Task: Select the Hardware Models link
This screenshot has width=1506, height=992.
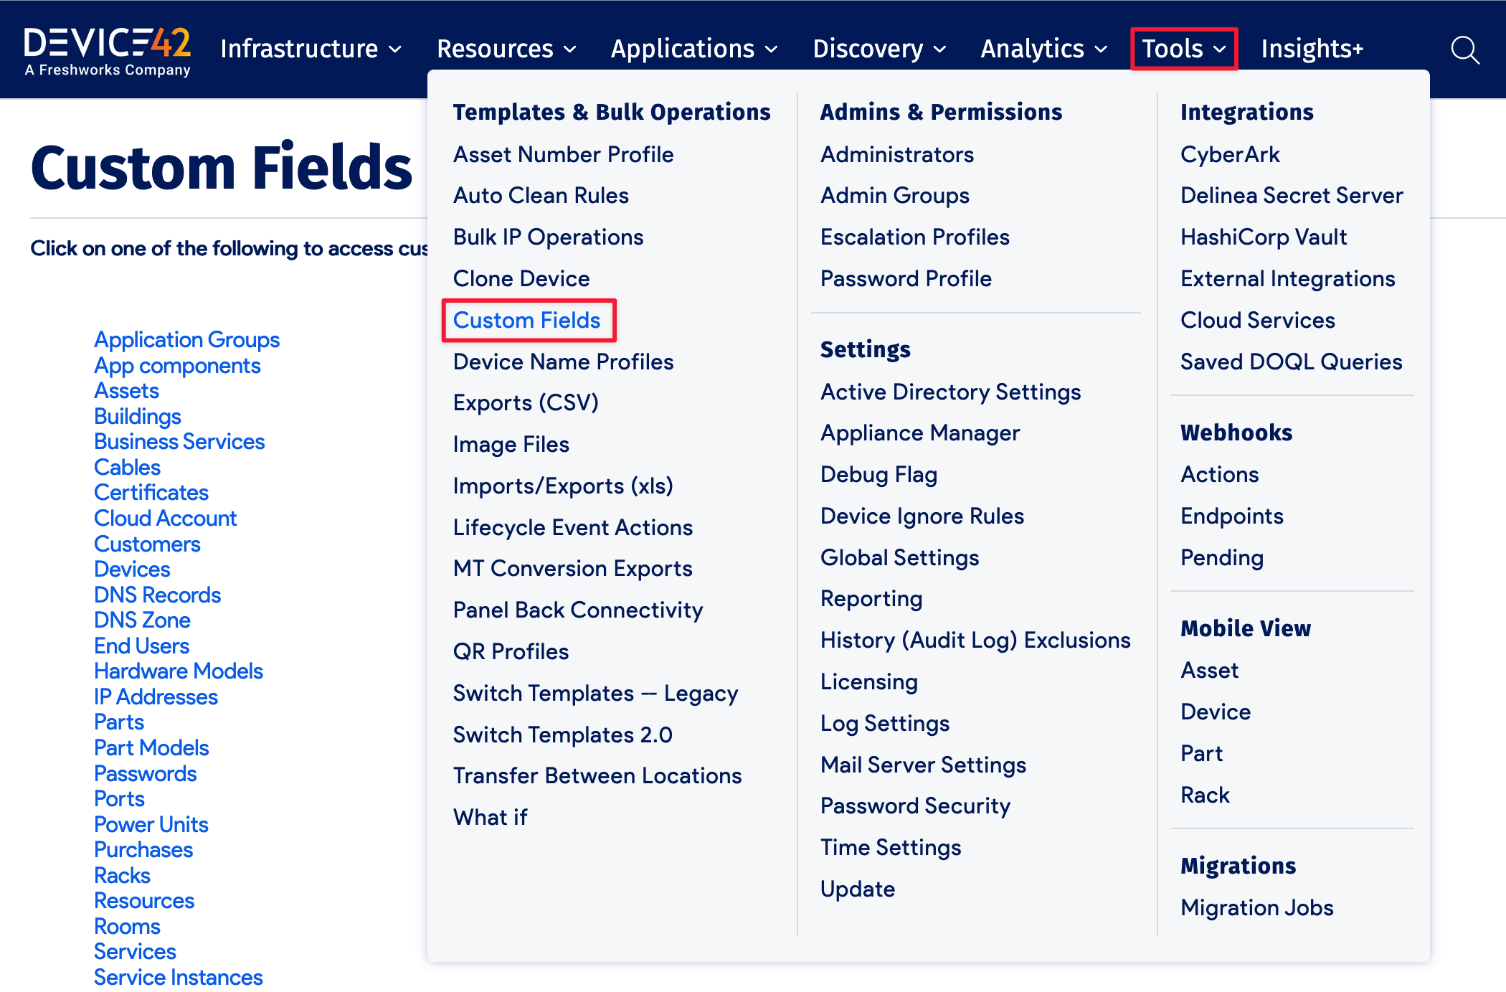Action: click(178, 671)
